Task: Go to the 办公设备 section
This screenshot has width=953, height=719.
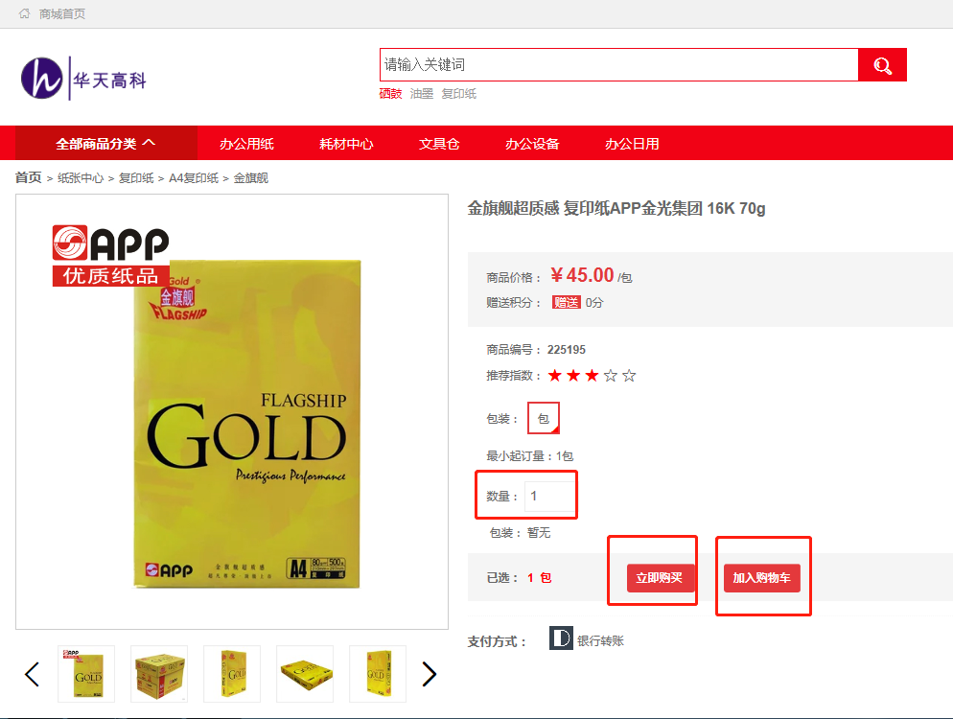Action: 532,144
